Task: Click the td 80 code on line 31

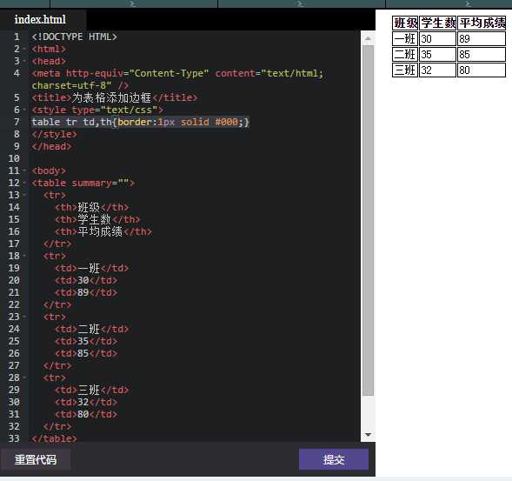Action: coord(86,414)
